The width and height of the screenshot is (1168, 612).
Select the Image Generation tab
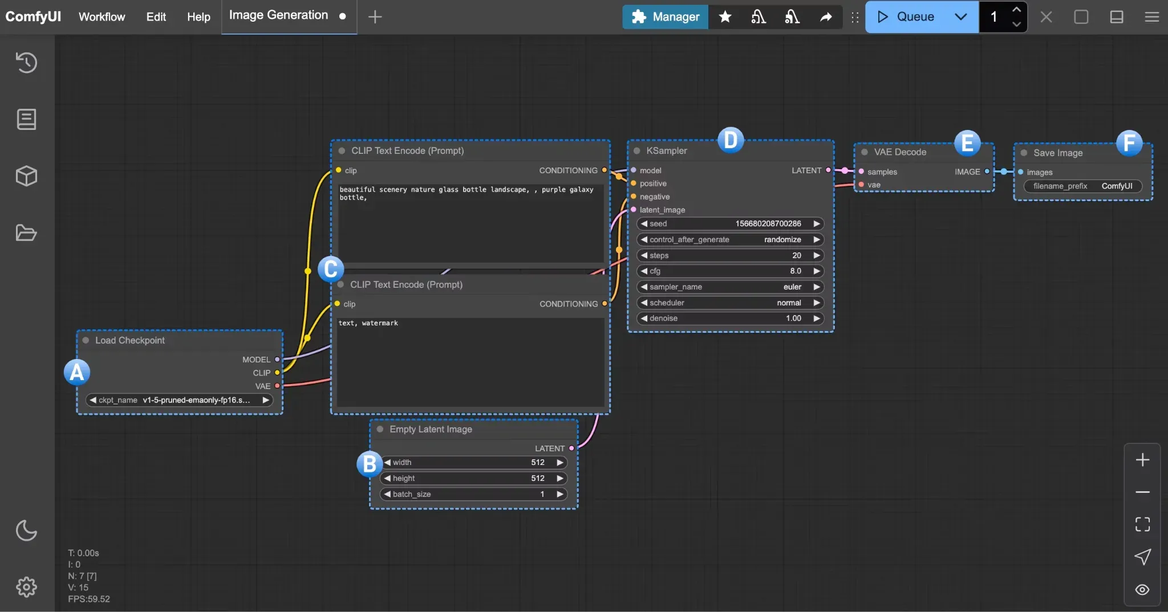(278, 15)
